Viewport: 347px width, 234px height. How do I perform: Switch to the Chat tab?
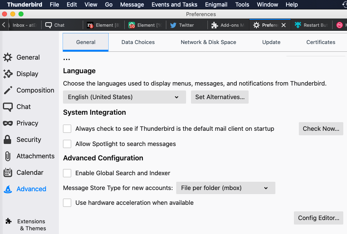pyautogui.click(x=62, y=25)
